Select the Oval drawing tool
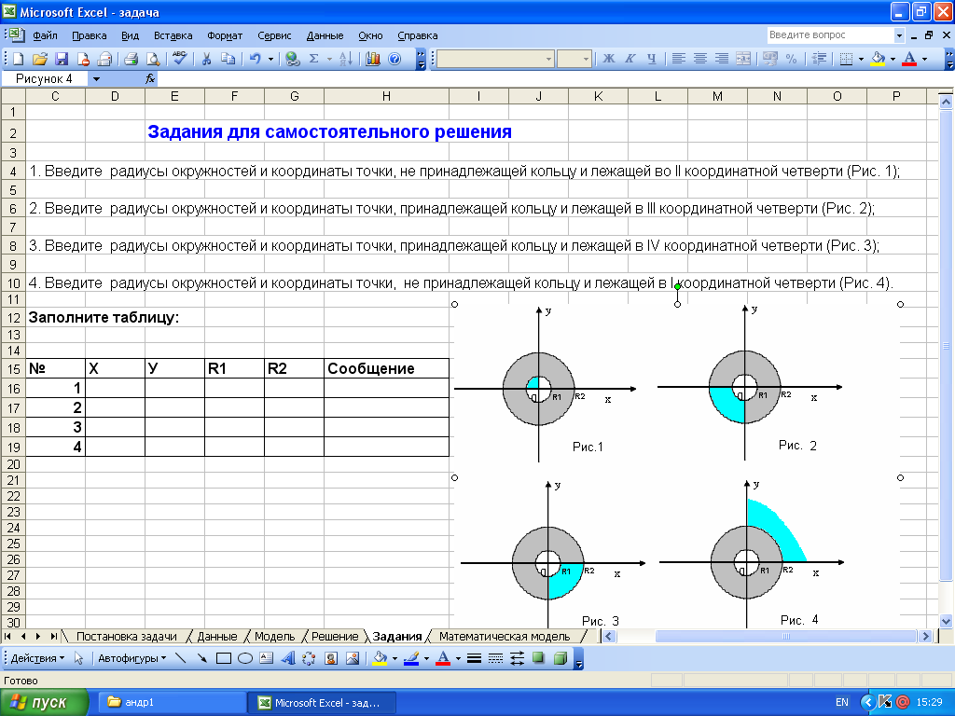 245,658
